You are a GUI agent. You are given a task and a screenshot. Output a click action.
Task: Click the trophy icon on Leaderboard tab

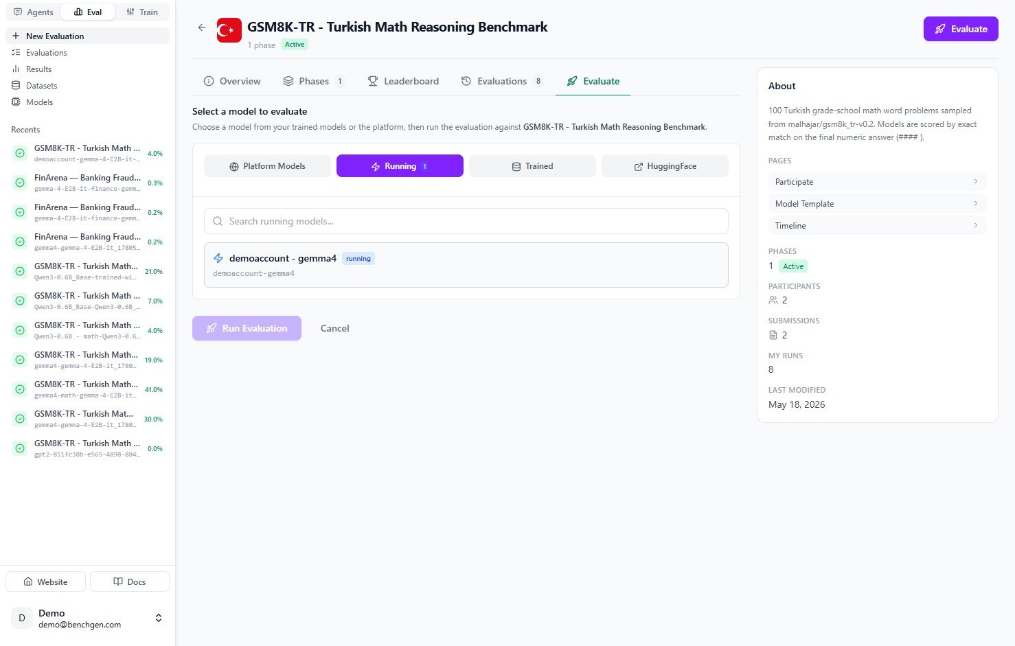(373, 81)
